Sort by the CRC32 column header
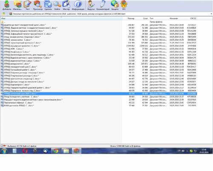Image resolution: width=213 pixels, height=171 pixels. coord(193,18)
